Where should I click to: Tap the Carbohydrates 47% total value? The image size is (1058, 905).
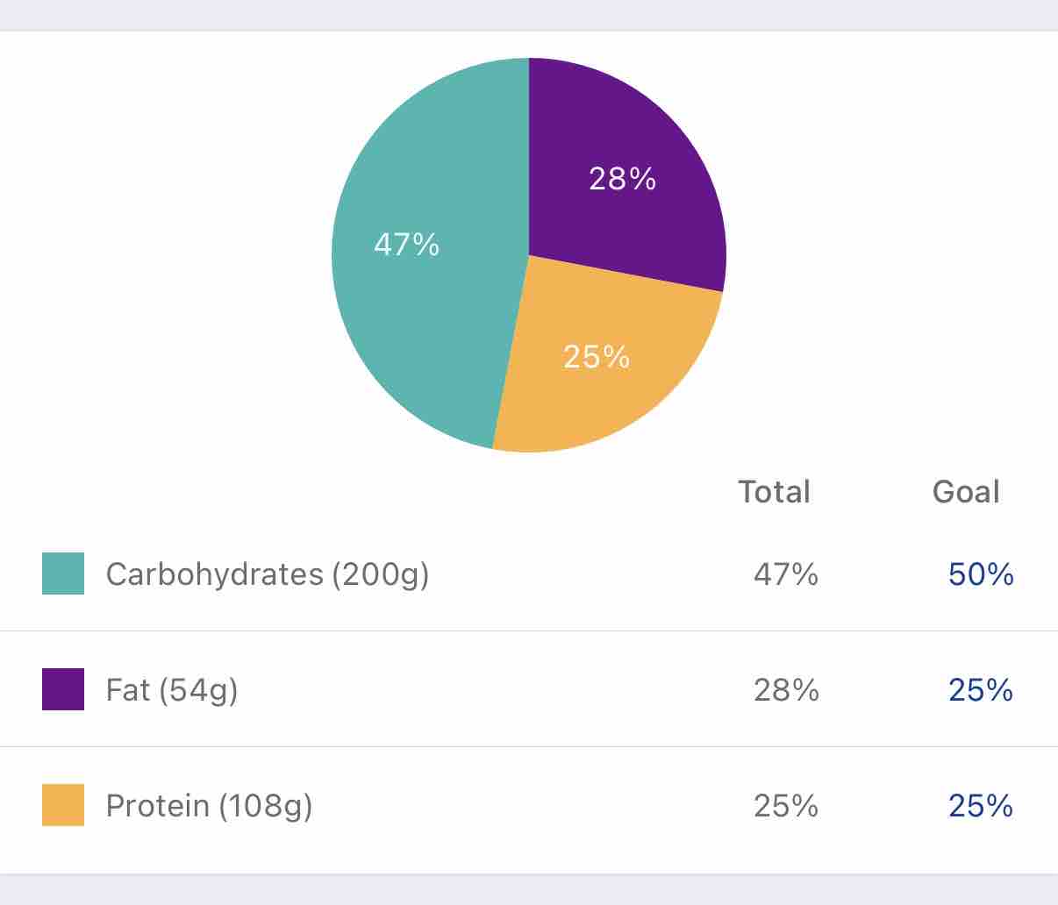pos(786,574)
